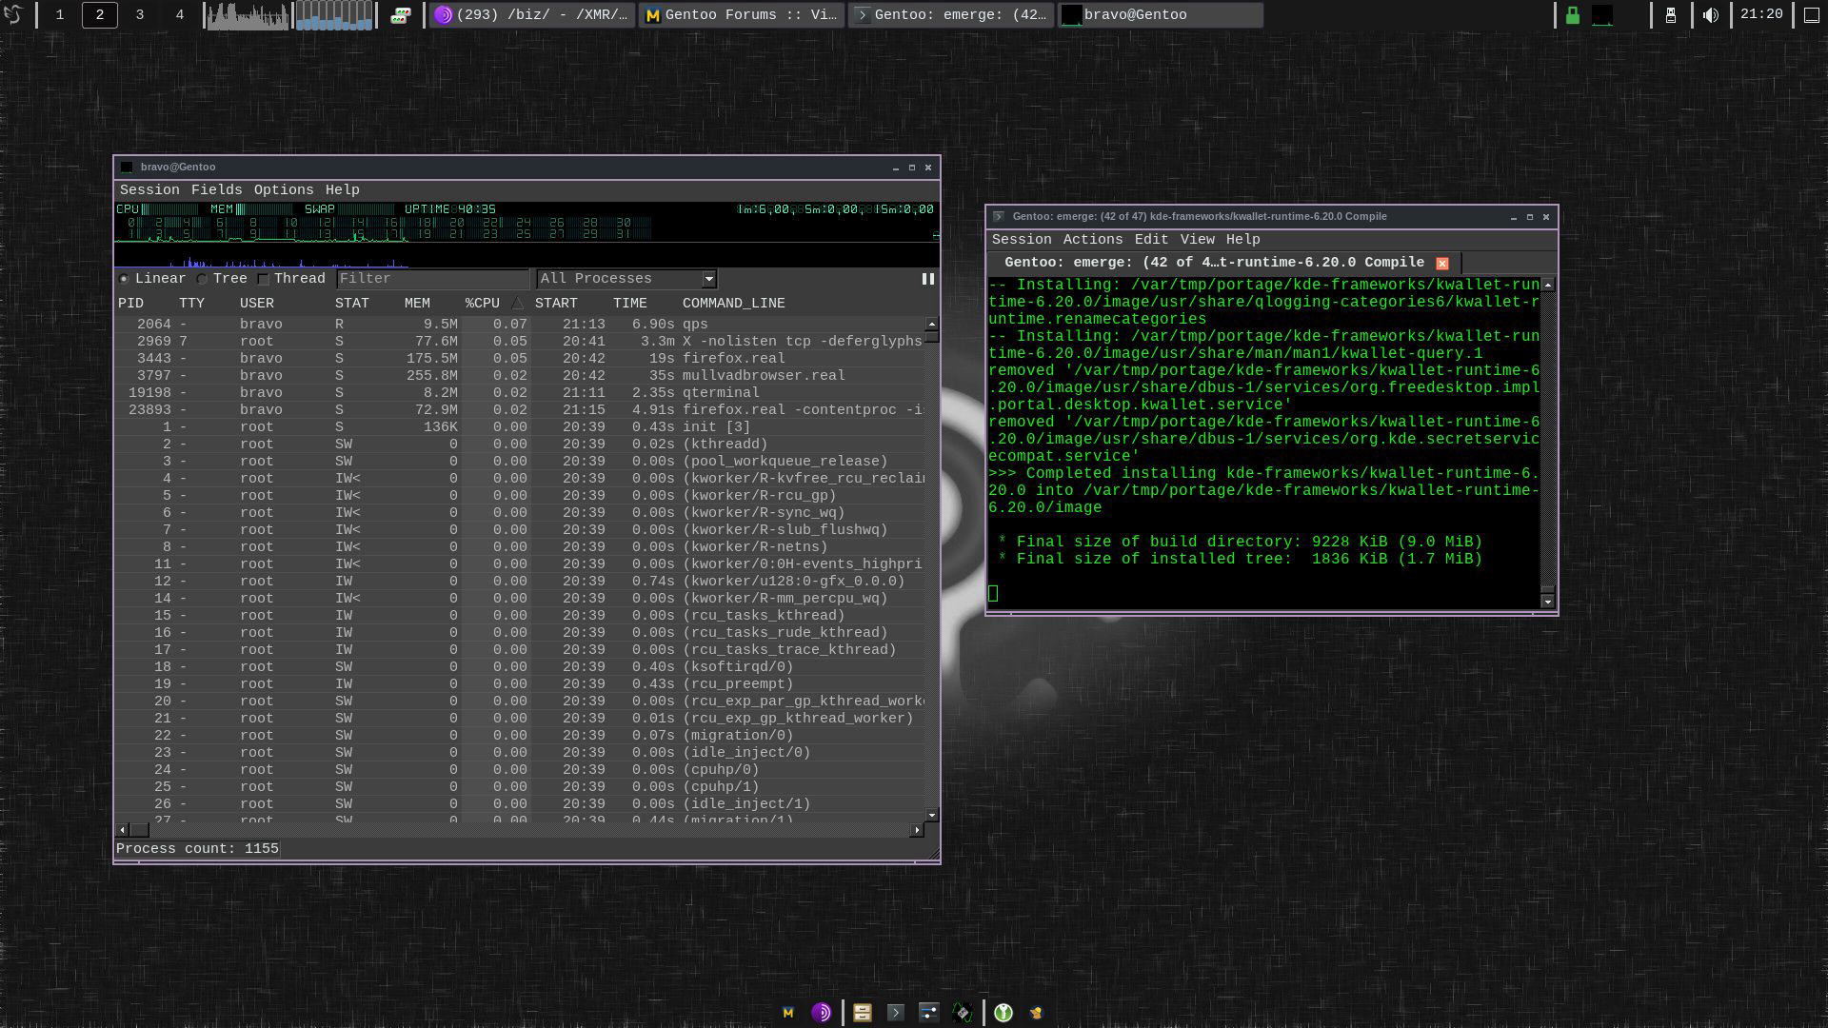Click the green padlock VPN tray icon
The width and height of the screenshot is (1828, 1028).
coord(1573,15)
